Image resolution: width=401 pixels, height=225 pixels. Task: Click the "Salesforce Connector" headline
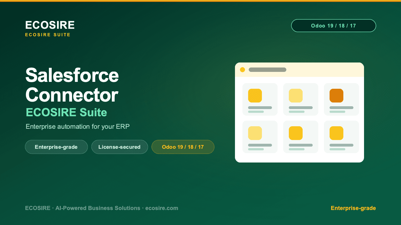pos(72,85)
